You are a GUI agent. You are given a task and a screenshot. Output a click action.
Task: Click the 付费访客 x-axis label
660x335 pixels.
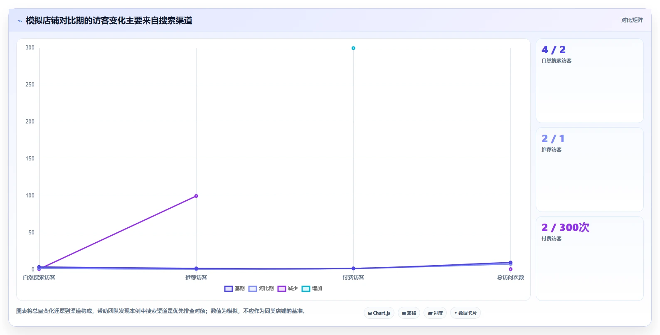coord(353,277)
